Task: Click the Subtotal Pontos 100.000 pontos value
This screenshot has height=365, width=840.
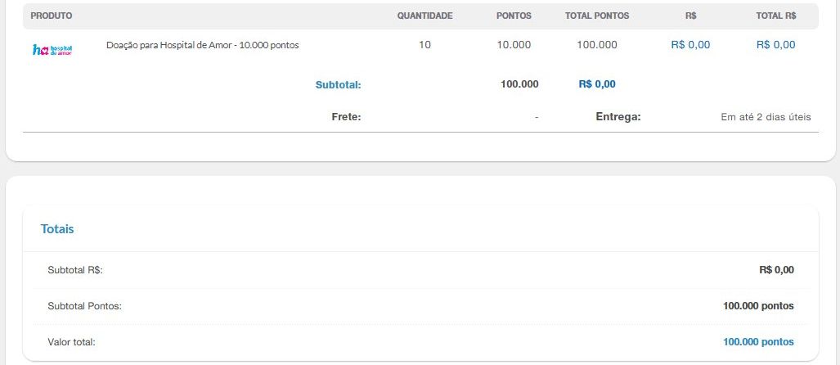Action: pos(758,306)
